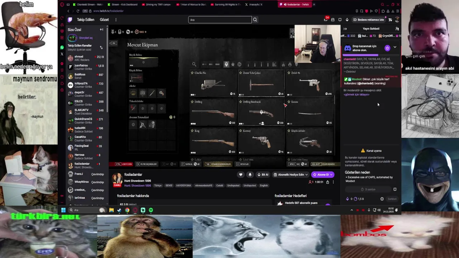459x258 pixels.
Task: Open the juanflatroo channel in sidebar
Action: (x=86, y=67)
